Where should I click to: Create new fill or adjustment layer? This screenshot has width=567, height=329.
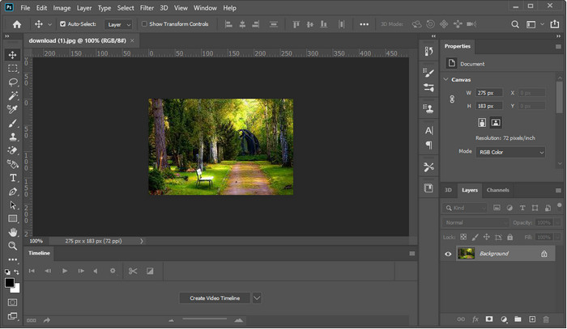[x=504, y=319]
